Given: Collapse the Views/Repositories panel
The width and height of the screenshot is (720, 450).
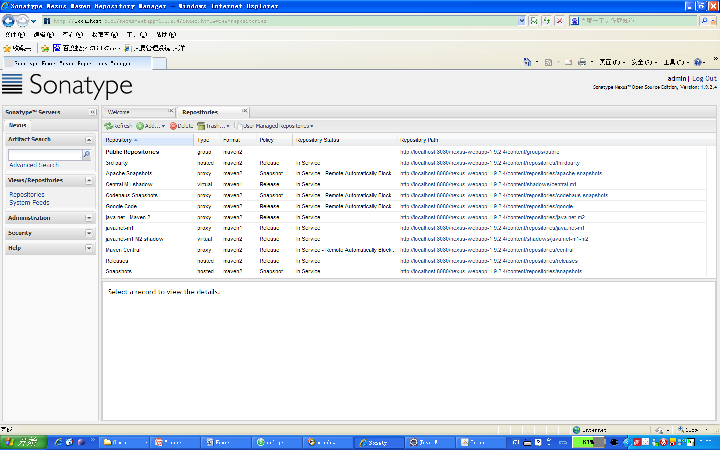Looking at the screenshot, I should (x=89, y=181).
